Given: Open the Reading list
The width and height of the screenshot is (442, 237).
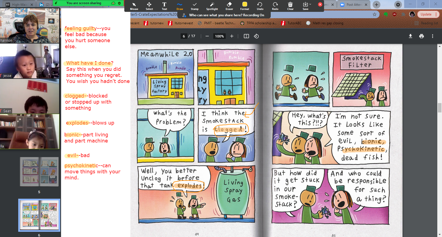Looking at the screenshot, I should click(426, 23).
